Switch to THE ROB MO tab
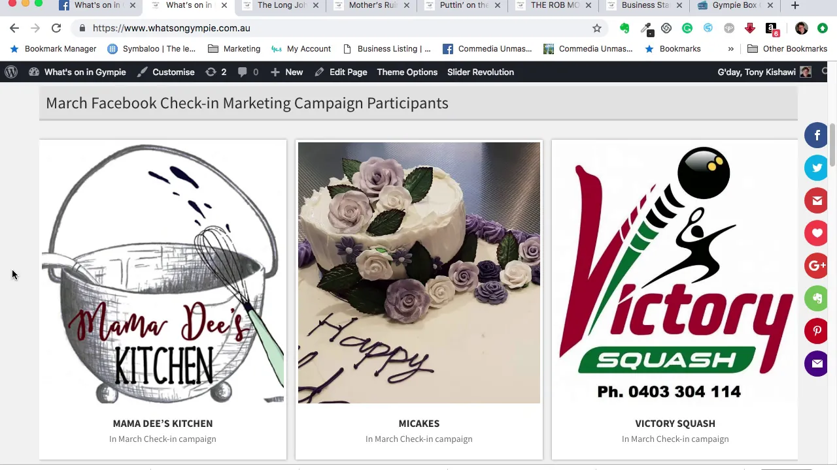 (x=555, y=5)
